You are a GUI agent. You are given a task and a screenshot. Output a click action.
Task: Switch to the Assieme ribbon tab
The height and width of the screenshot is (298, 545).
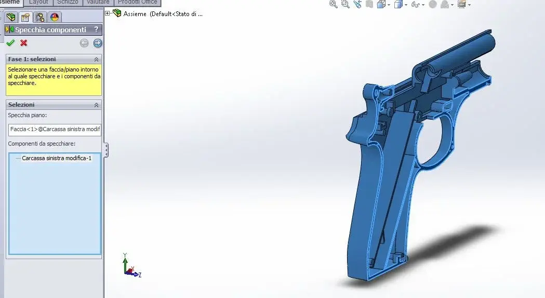[10, 2]
